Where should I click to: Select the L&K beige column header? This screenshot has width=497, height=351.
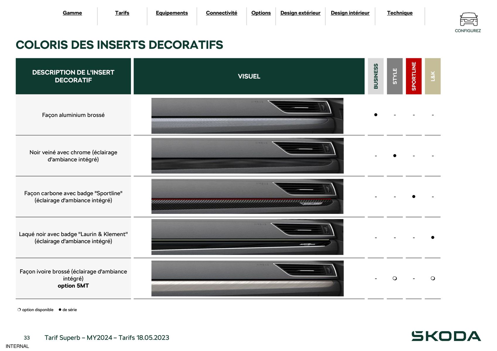coord(433,76)
